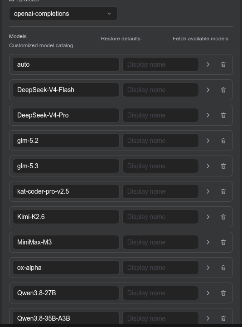Edit the MiniMax-M3 model ID field

point(66,242)
